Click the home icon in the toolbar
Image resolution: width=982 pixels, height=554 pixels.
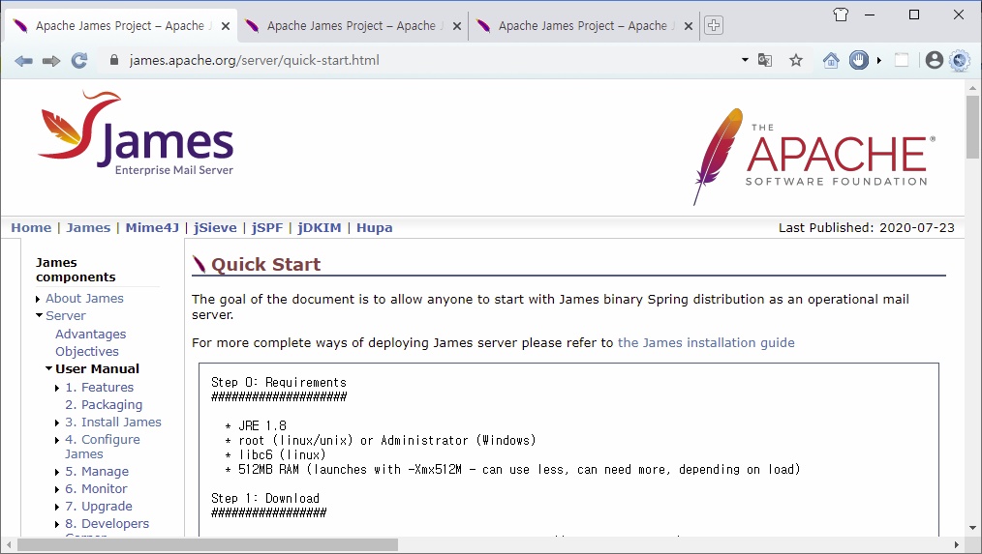[x=831, y=61]
